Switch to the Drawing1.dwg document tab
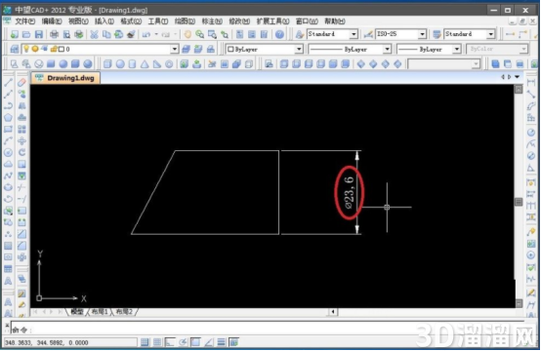 (65, 78)
